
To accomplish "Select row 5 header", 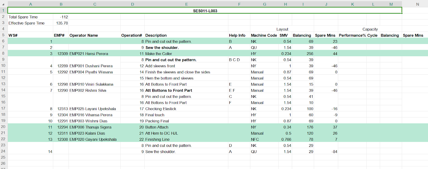I will 3,35.
